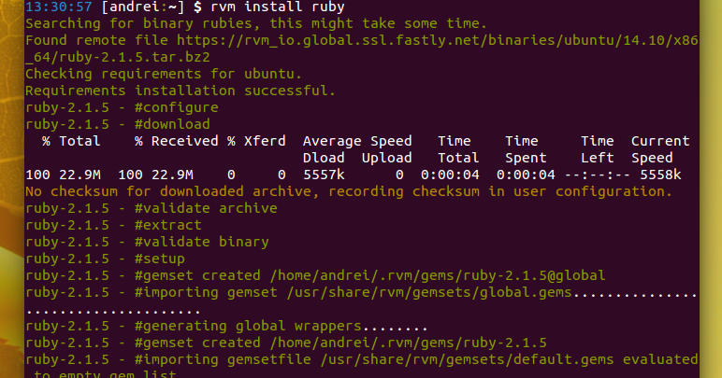Click the '% Xferd' column header
This screenshot has height=378, width=722.
coord(256,141)
